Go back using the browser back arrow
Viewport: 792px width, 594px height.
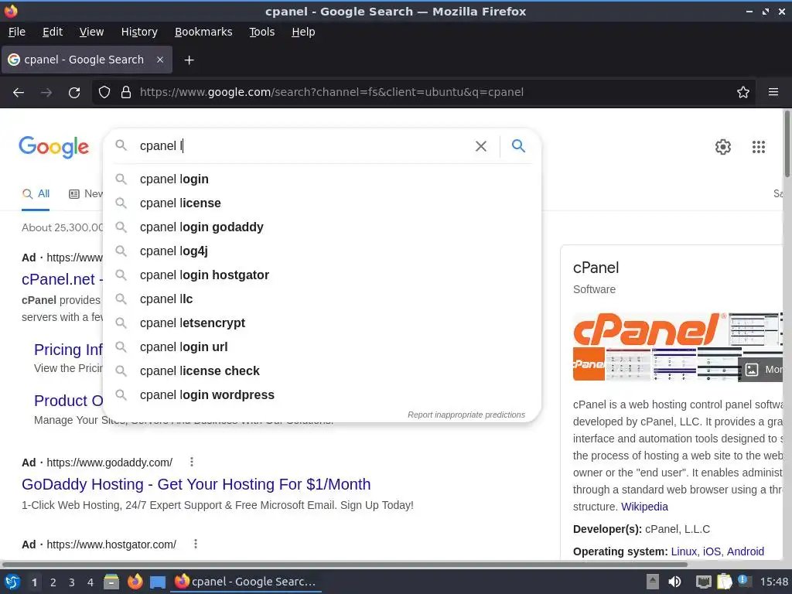click(x=19, y=93)
